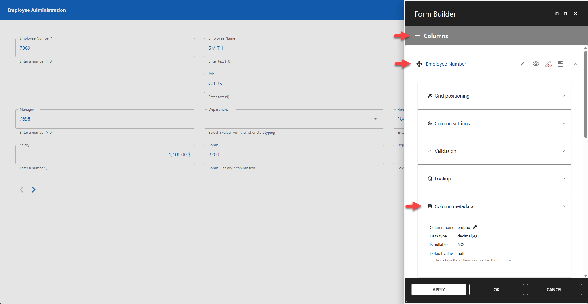Image resolution: width=588 pixels, height=304 pixels.
Task: Click CANCEL in the Form Builder
Action: coord(554,289)
